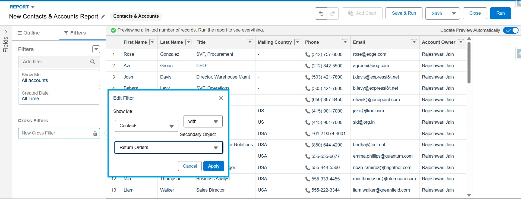Click the Undo arrow icon
Screen dimensions: 521x200
pos(321,13)
